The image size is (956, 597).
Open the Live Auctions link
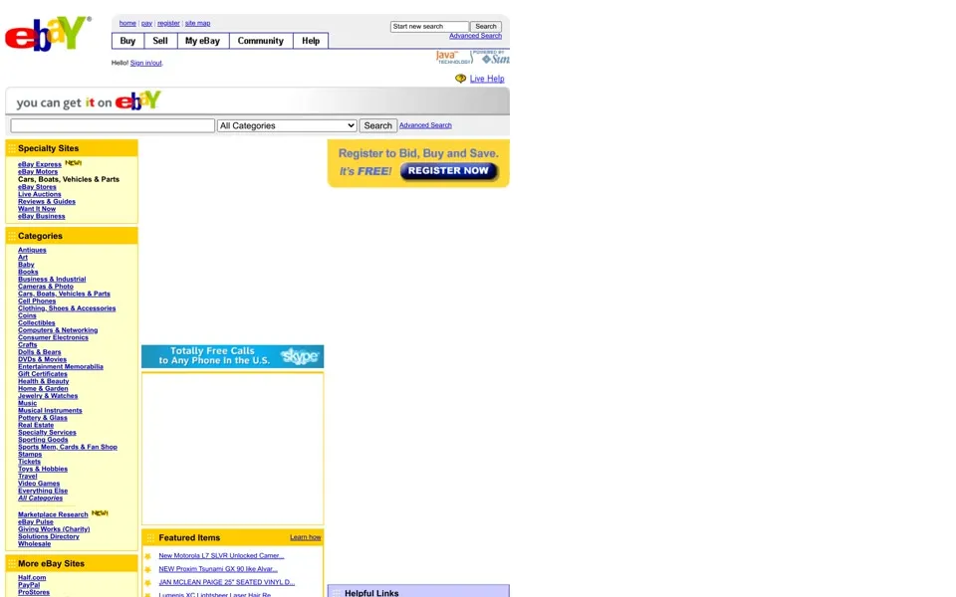40,194
